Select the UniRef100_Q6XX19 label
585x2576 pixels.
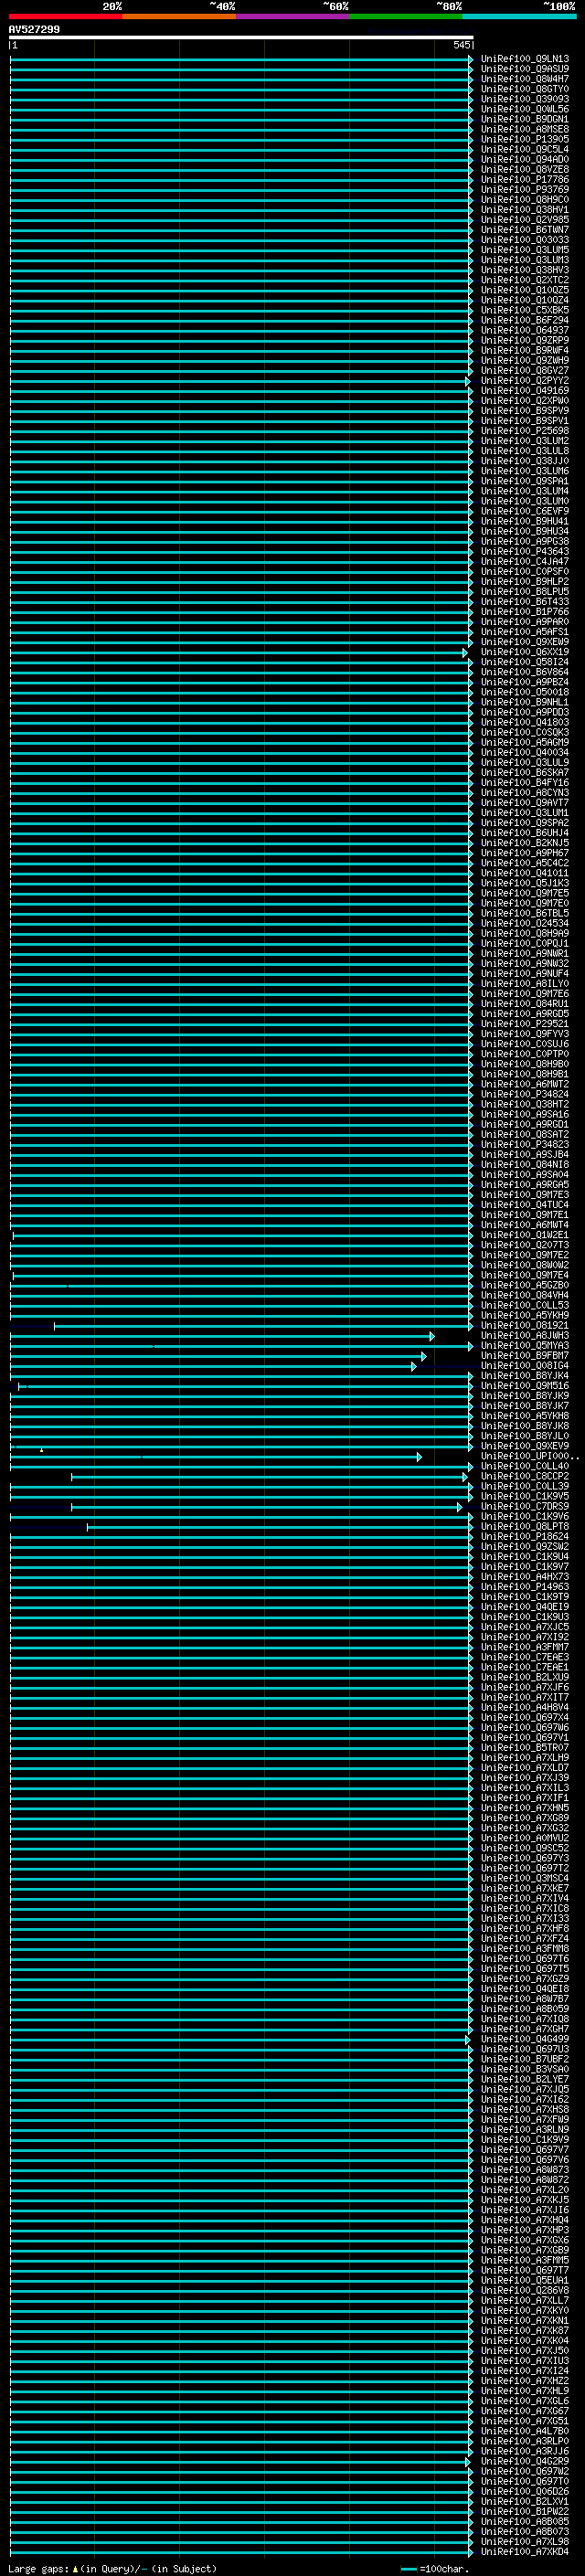pyautogui.click(x=525, y=652)
